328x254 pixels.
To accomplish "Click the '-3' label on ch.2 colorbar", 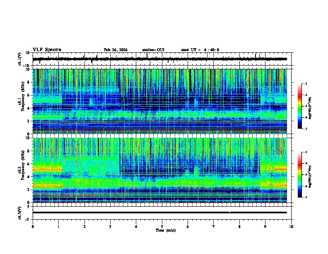I will point(306,152).
